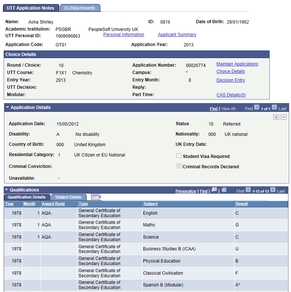Delete the Application Details row
Screen dimensions: 291x292
pos(284,117)
